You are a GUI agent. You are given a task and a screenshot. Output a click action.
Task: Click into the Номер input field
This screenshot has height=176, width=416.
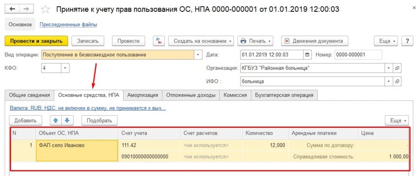tap(357, 55)
